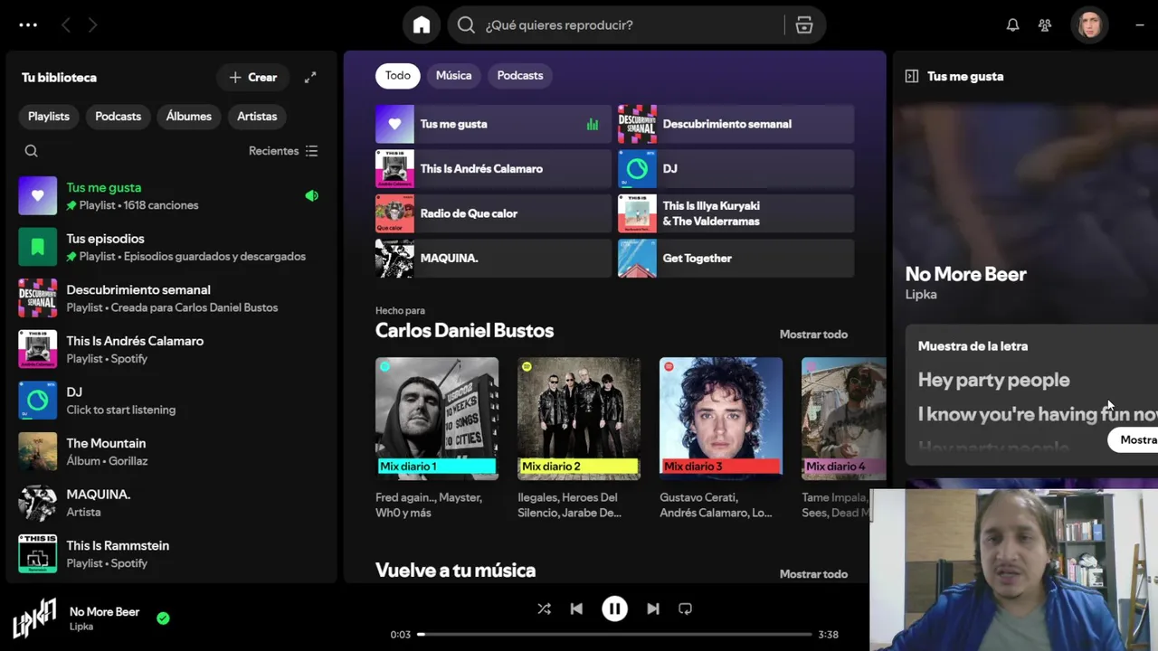Open Recientes sort dropdown
This screenshot has height=651, width=1158.
click(x=283, y=151)
